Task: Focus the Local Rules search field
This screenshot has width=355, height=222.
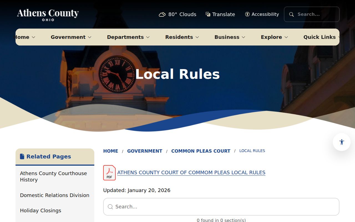Action: (x=221, y=207)
